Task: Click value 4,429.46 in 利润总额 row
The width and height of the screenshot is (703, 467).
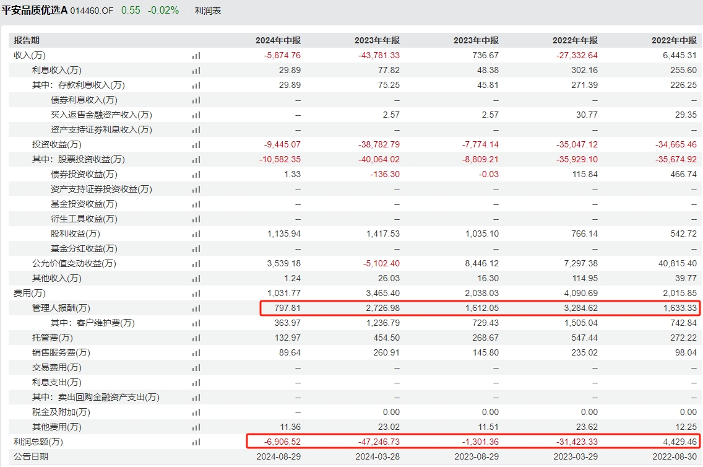Action: pos(680,442)
